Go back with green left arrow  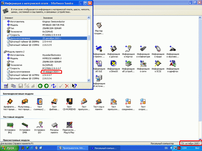[x=40, y=86]
